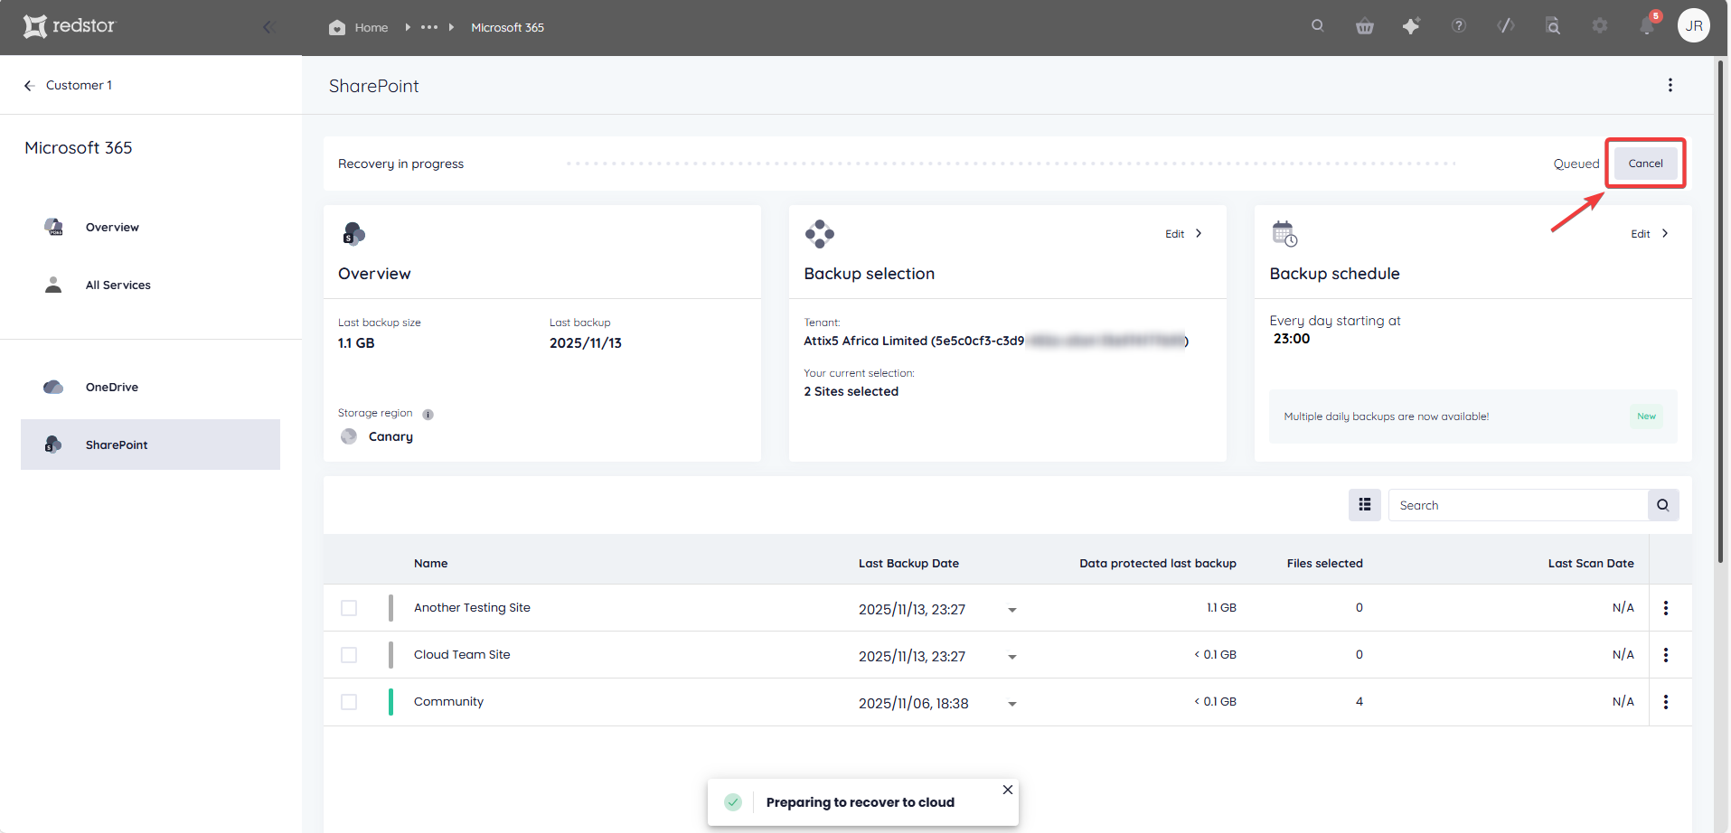Open the notifications bell
Screen dimensions: 1731x833
click(1647, 26)
